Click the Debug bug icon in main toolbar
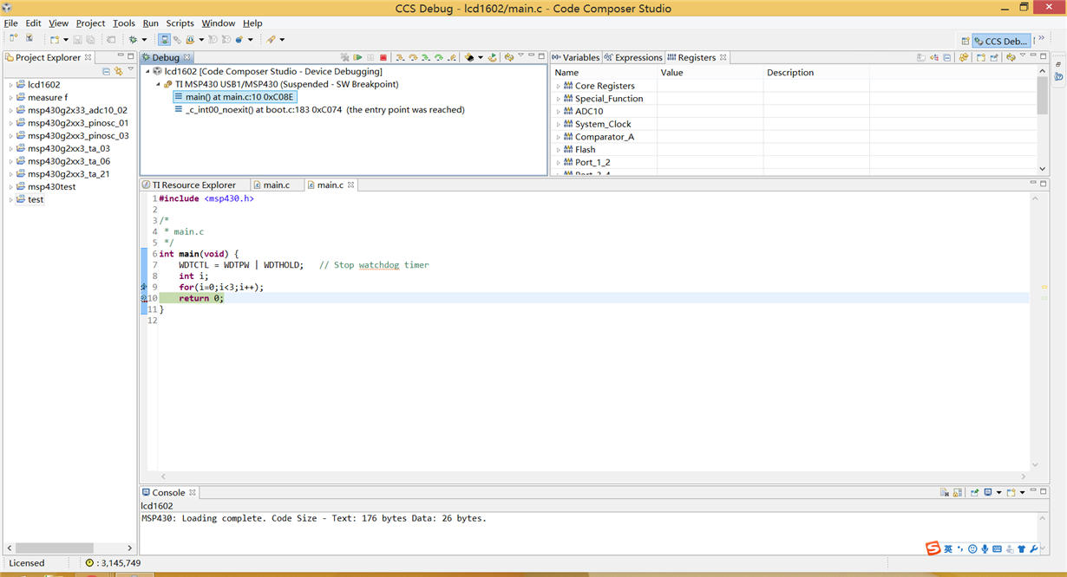This screenshot has height=577, width=1067. pos(133,40)
